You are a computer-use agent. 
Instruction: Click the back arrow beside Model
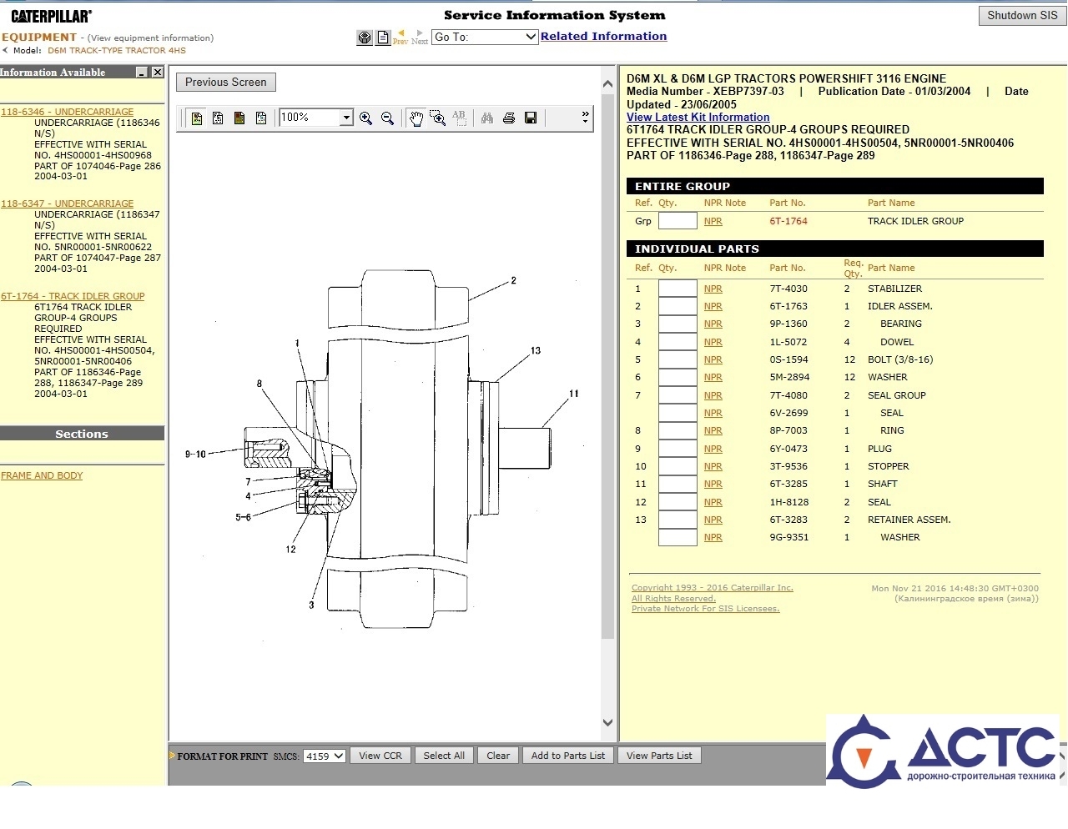pos(6,50)
